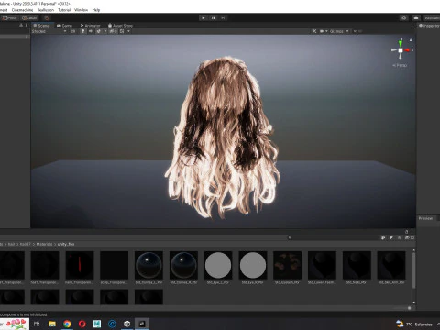
Task: Toggle Gizmos in the Scene view
Action: 336,31
